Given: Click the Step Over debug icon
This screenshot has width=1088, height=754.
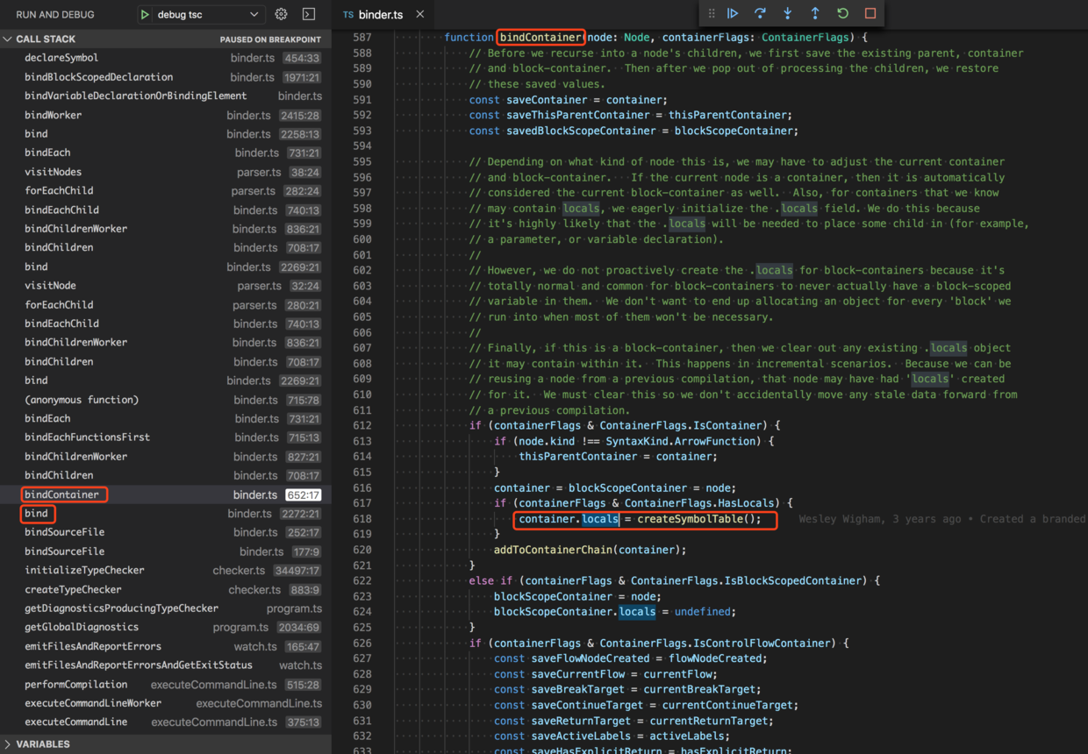Looking at the screenshot, I should [x=760, y=13].
